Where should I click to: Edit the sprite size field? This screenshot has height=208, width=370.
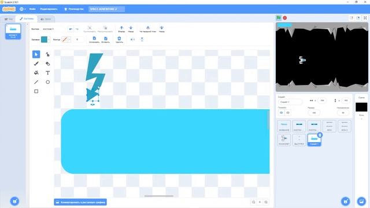(314, 113)
